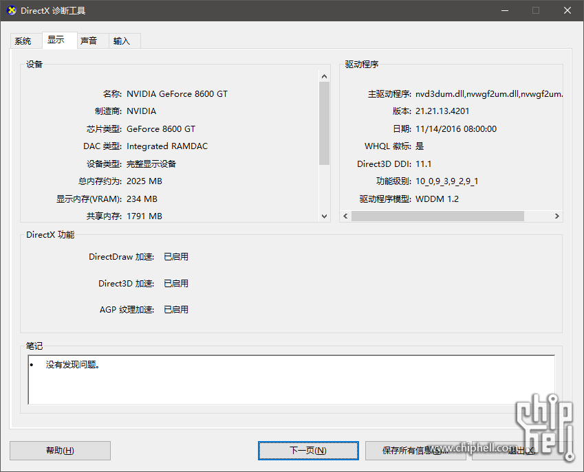
Task: Click the 完整显示设备 device type value
Action: coord(151,164)
